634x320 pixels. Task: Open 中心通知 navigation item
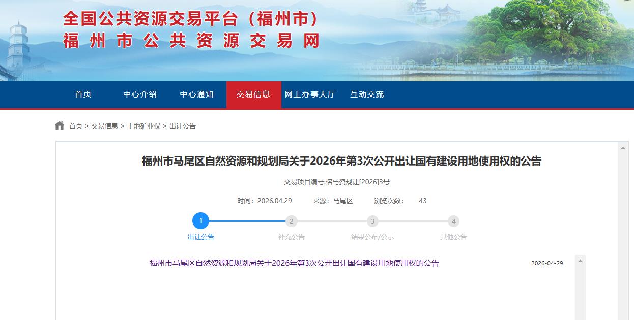197,94
